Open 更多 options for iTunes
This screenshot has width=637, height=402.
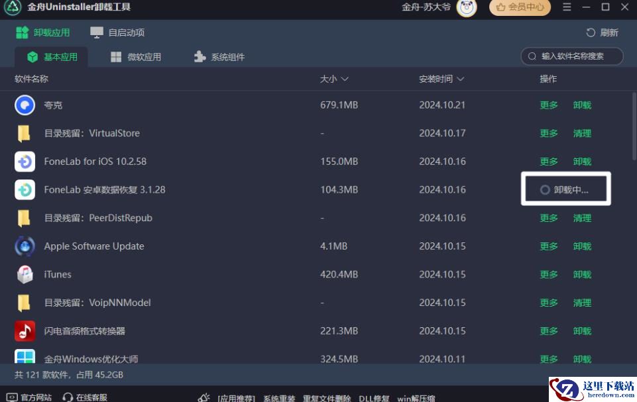tap(549, 274)
